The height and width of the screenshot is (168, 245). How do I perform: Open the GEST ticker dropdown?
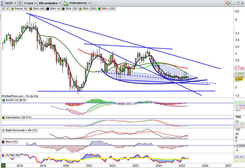click(x=10, y=3)
